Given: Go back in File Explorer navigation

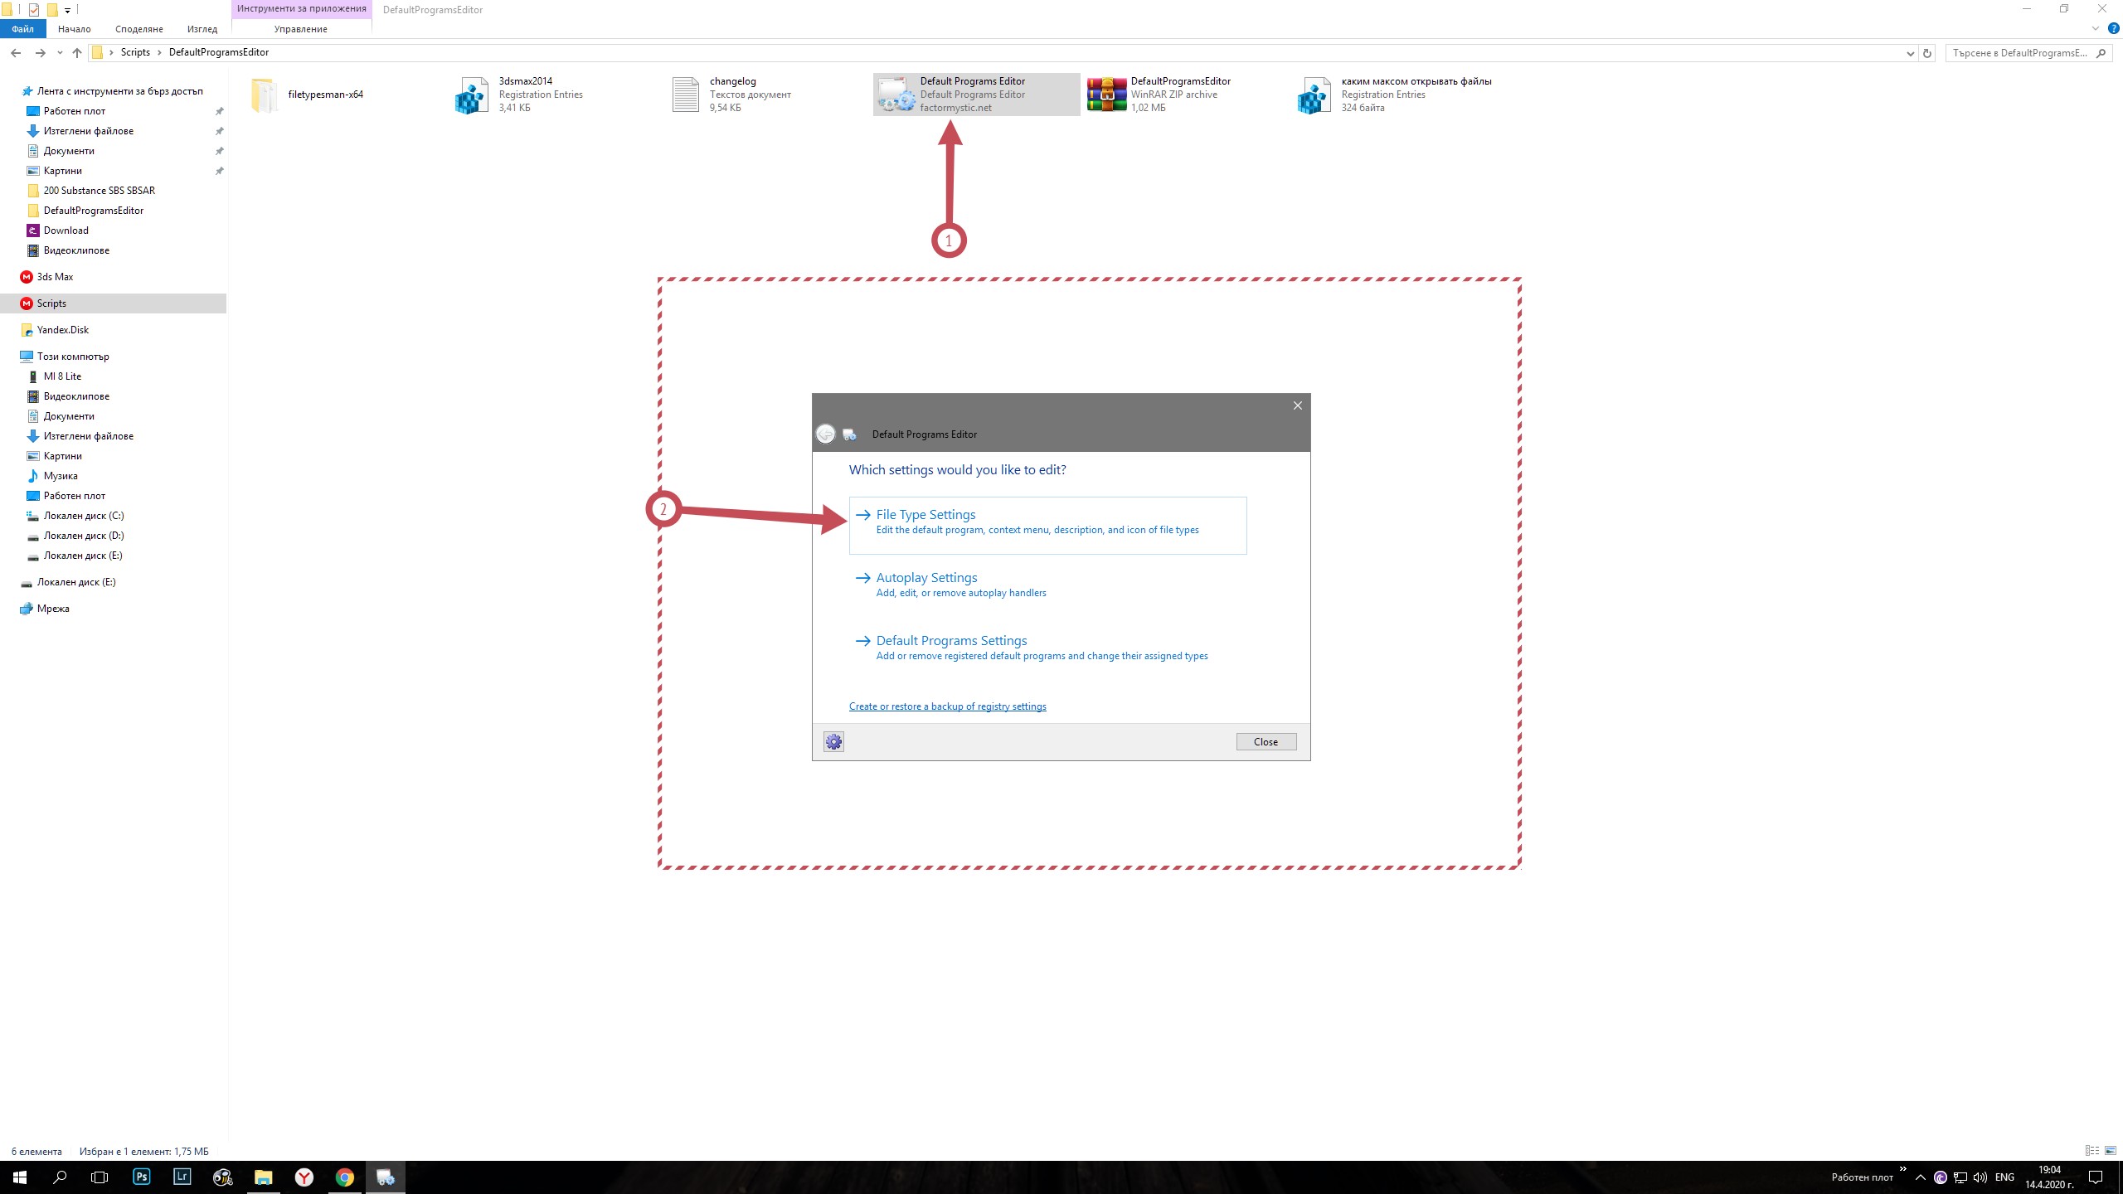Looking at the screenshot, I should coord(16,52).
